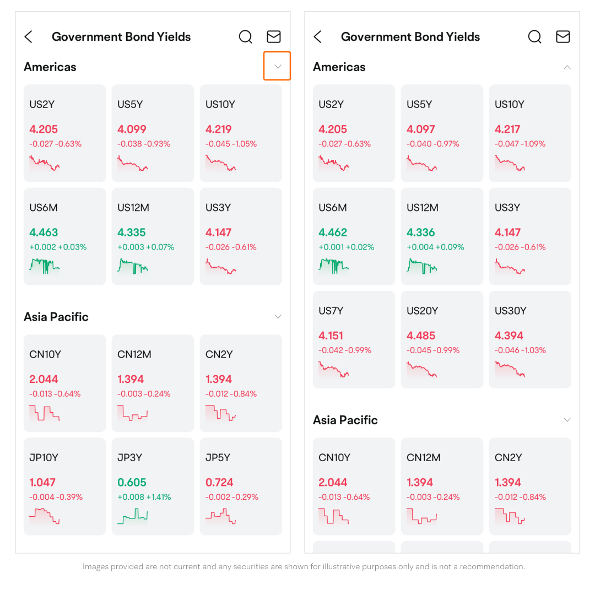595x589 pixels.
Task: Click the search magnifier in the right screen
Action: coord(534,37)
